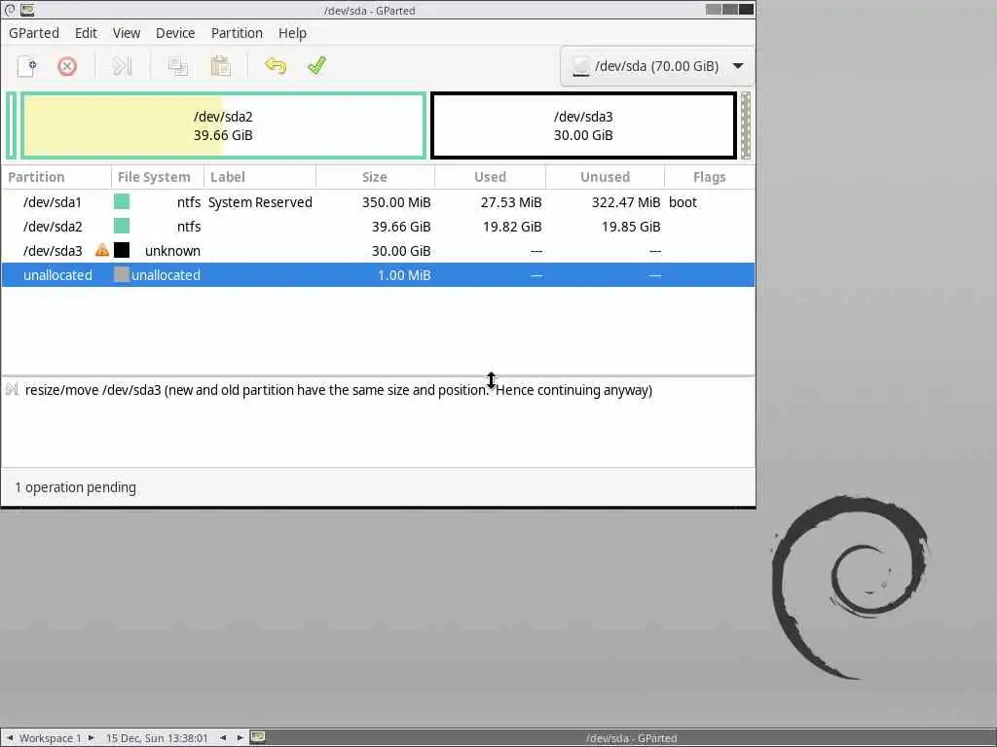
Task: Select /dev/sda3 block in disk graphic
Action: (583, 125)
